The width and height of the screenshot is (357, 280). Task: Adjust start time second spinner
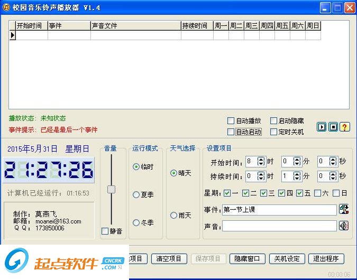(333, 162)
